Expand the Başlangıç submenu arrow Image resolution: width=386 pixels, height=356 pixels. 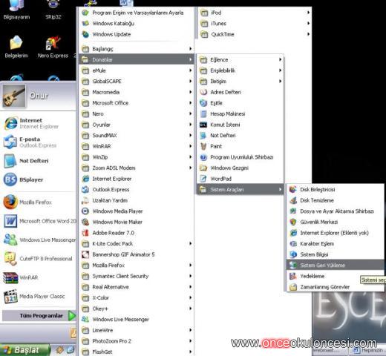pos(190,49)
